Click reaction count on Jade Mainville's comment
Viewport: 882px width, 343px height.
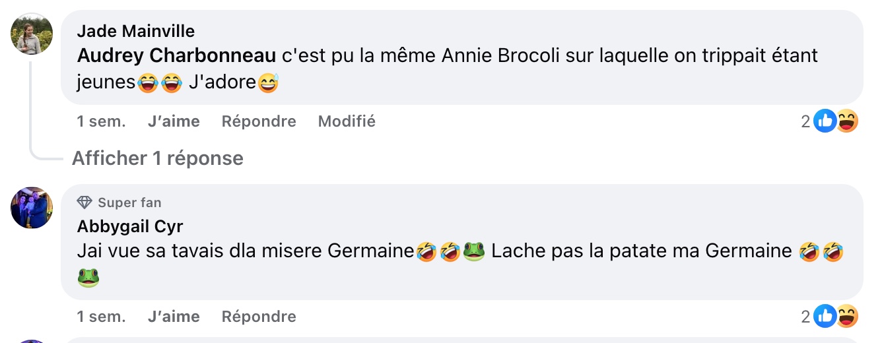tap(805, 121)
